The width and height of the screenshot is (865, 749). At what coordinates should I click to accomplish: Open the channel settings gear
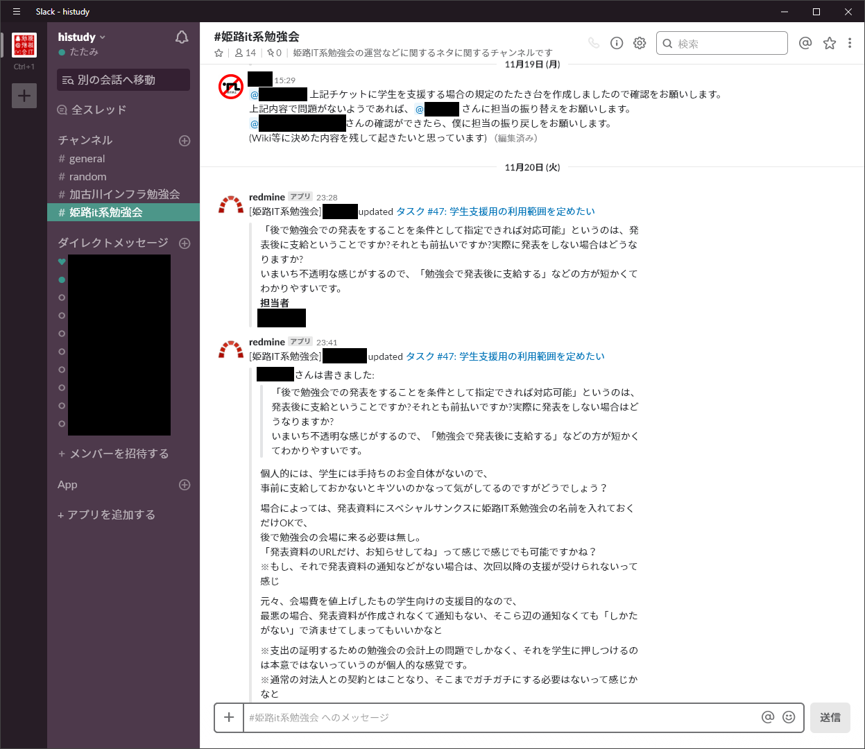tap(639, 42)
